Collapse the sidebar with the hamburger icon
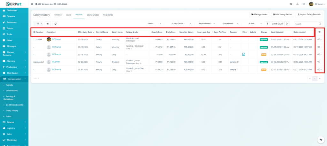Screen dimensions: 327x146 click(x=31, y=4)
